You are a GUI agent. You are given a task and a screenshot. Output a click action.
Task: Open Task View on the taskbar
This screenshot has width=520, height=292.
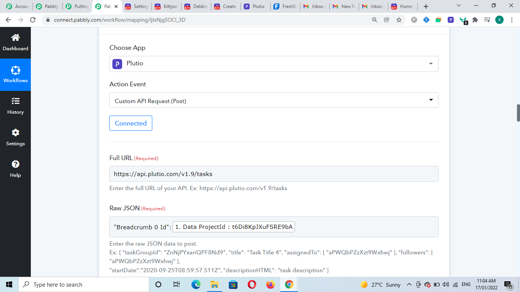click(x=177, y=284)
